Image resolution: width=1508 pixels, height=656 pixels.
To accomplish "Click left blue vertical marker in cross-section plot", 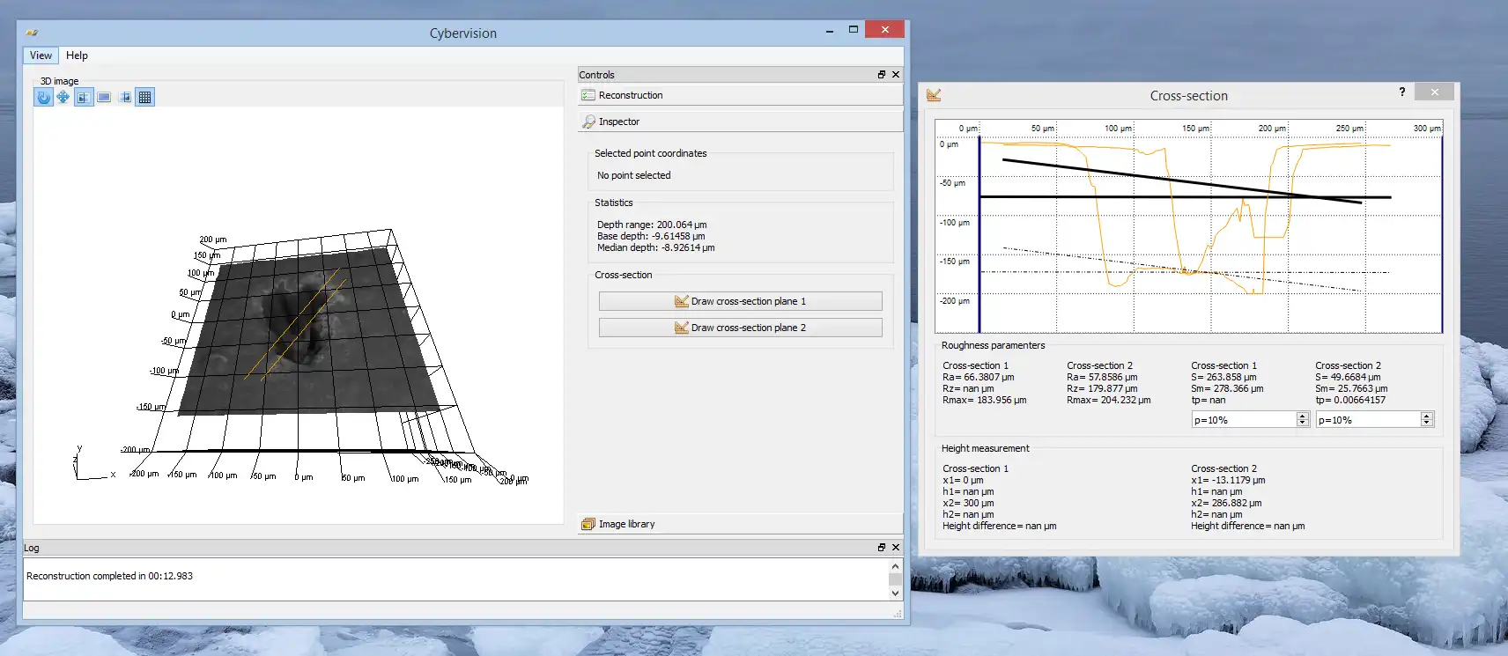I will point(979,234).
